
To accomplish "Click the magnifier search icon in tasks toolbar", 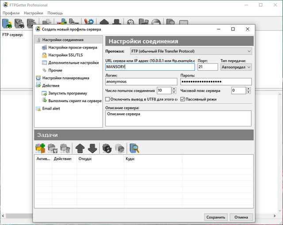I will 134,148.
